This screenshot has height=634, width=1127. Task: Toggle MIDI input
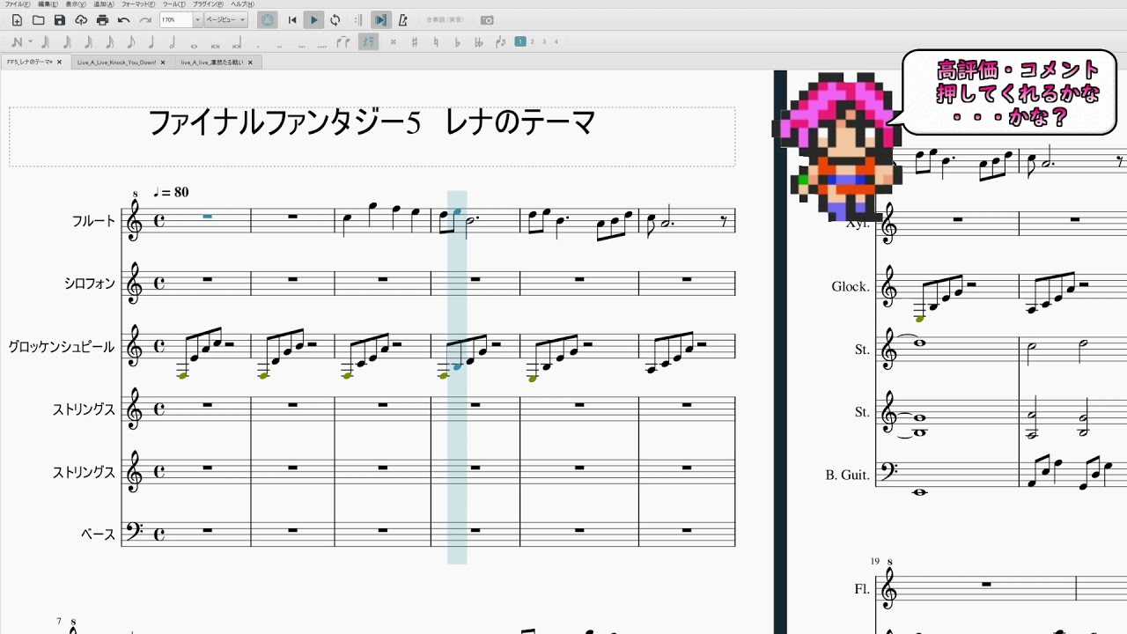(268, 19)
